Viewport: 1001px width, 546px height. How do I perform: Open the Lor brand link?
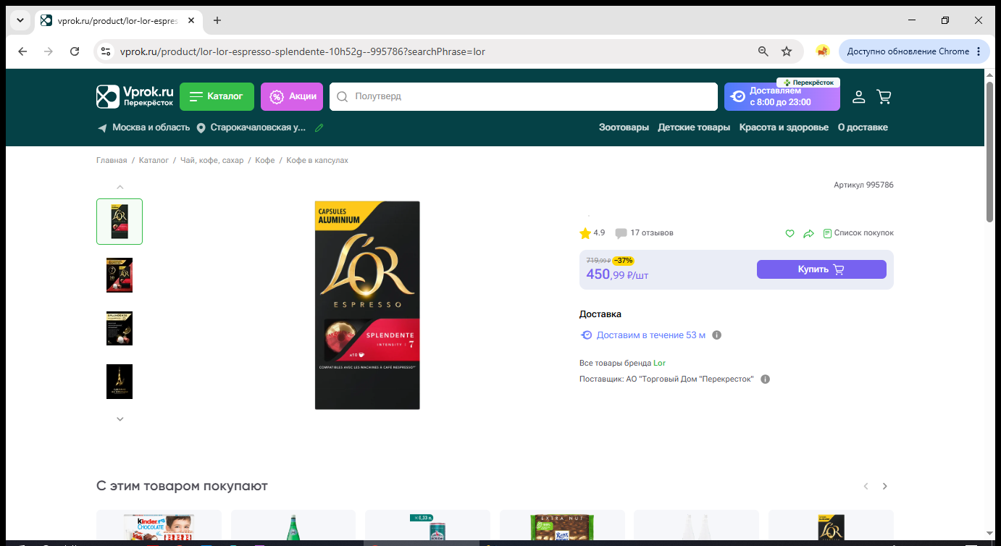click(659, 363)
